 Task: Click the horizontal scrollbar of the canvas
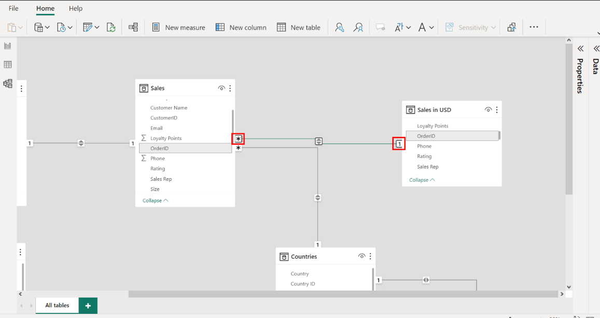(342, 294)
